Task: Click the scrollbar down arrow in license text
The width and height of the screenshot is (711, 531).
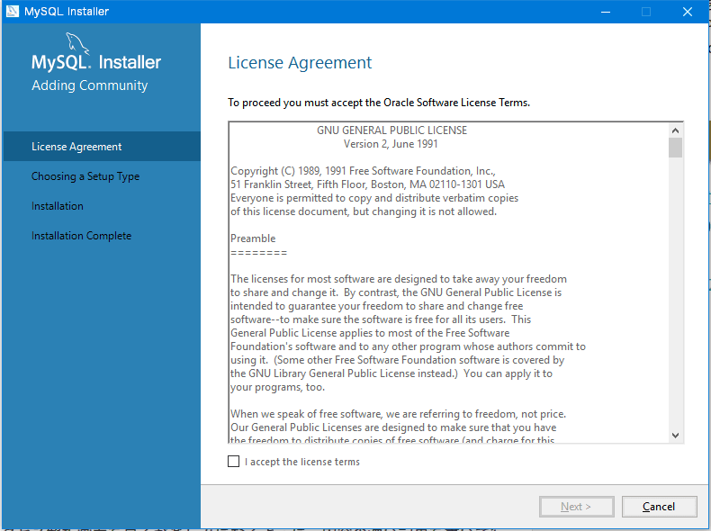Action: [675, 436]
